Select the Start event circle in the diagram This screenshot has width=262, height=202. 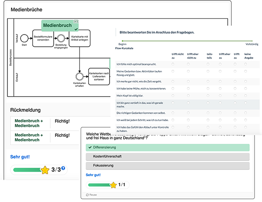pyautogui.click(x=24, y=38)
